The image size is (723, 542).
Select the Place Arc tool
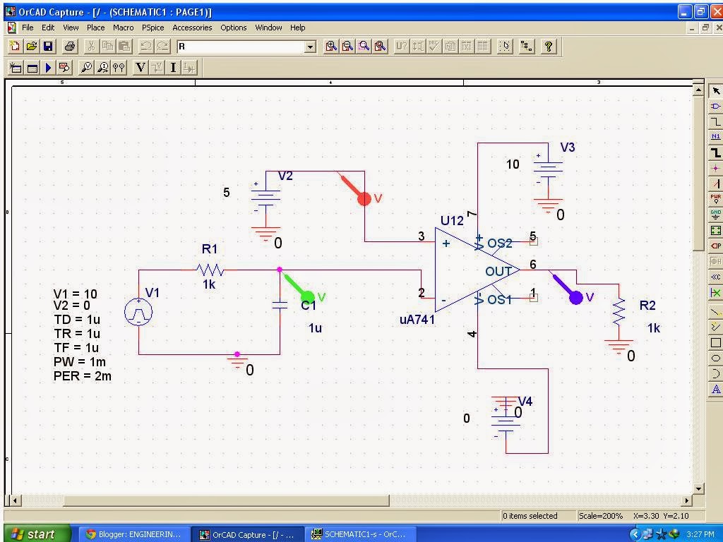(x=716, y=373)
